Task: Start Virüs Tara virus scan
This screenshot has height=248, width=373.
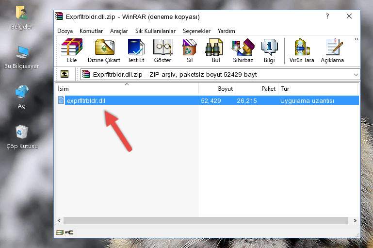Action: point(302,50)
